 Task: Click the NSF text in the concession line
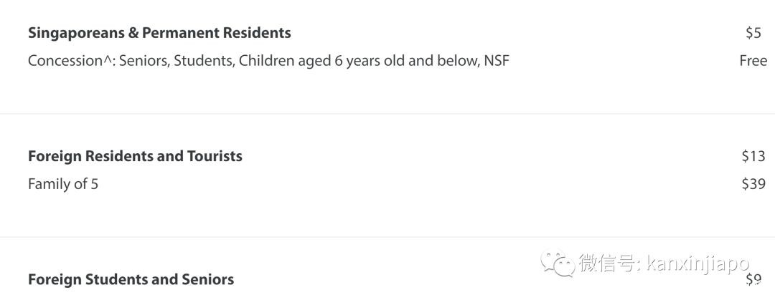(x=496, y=61)
